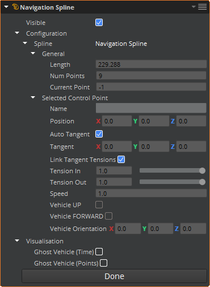Viewport: 210px width, 287px height.
Task: Click the Position X field
Action: tap(117, 121)
